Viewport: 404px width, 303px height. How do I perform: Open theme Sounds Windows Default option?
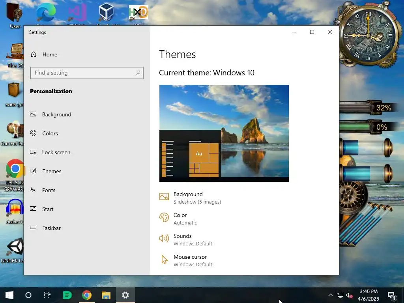pyautogui.click(x=186, y=239)
